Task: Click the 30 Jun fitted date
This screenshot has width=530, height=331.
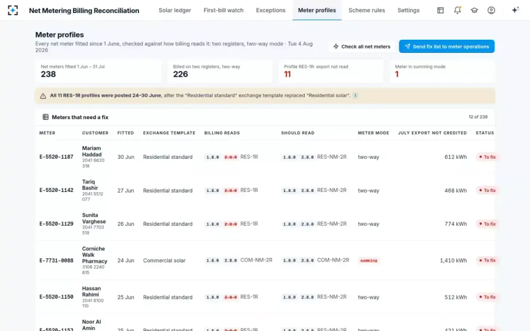Action: [x=125, y=157]
